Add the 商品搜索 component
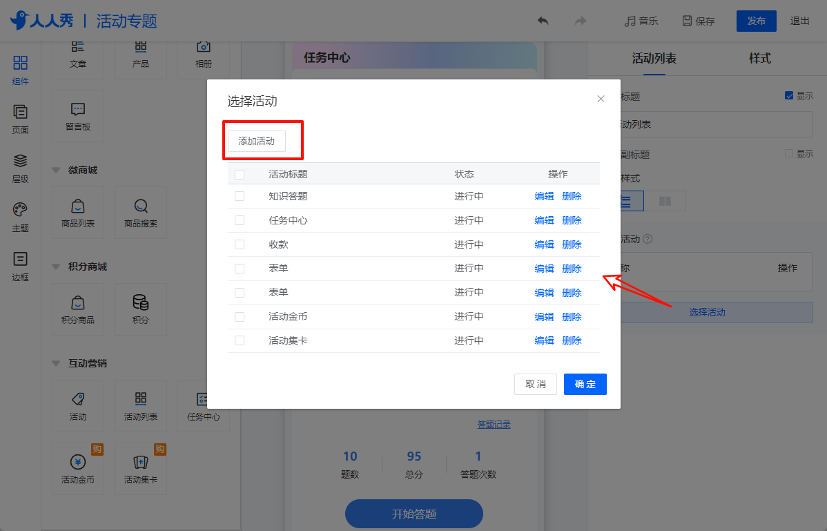827x531 pixels. [x=141, y=213]
